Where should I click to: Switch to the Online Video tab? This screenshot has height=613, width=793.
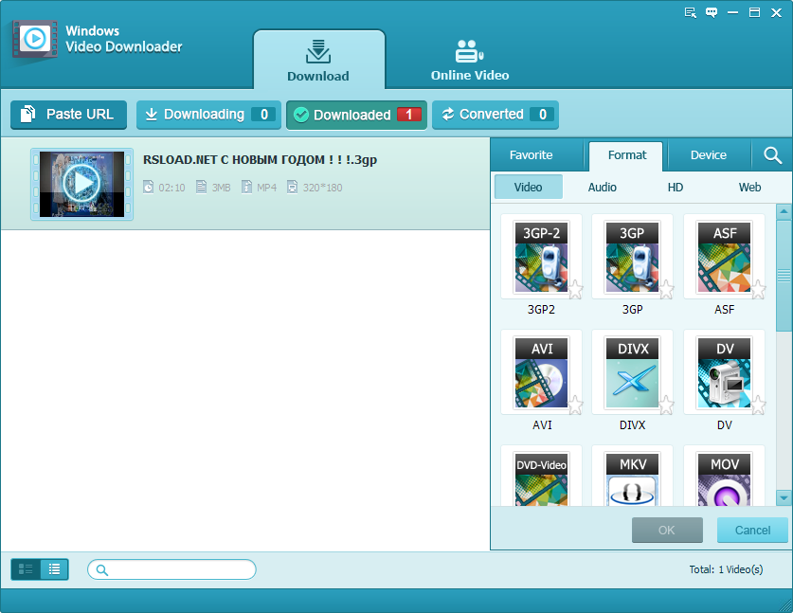coord(470,61)
